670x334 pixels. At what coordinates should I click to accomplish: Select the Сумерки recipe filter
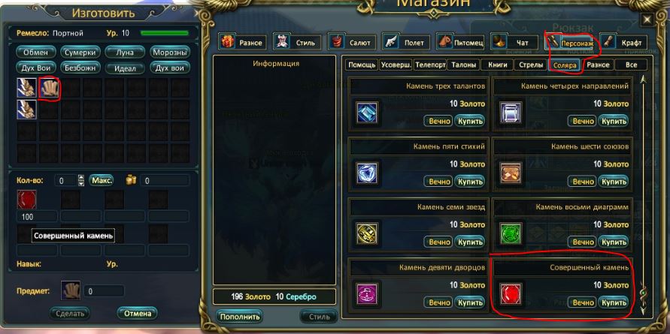point(80,53)
